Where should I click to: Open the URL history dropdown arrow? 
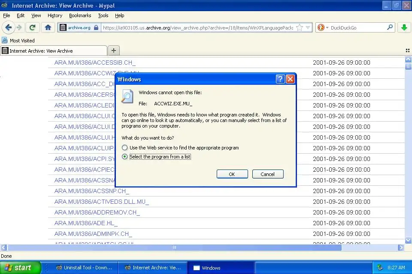(308, 27)
